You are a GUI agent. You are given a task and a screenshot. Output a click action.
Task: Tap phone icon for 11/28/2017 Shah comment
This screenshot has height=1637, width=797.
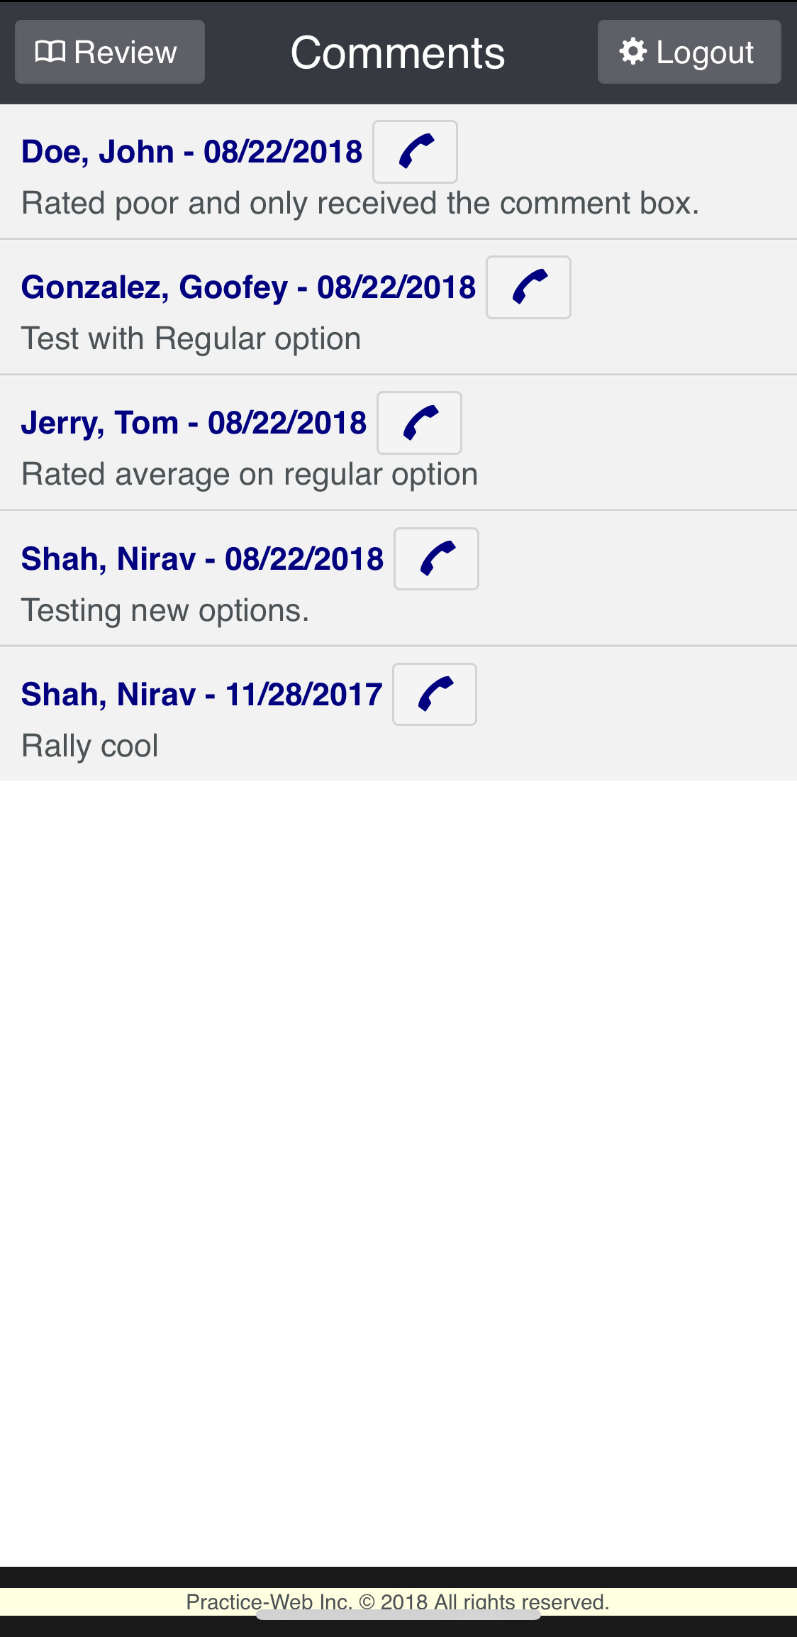(435, 694)
